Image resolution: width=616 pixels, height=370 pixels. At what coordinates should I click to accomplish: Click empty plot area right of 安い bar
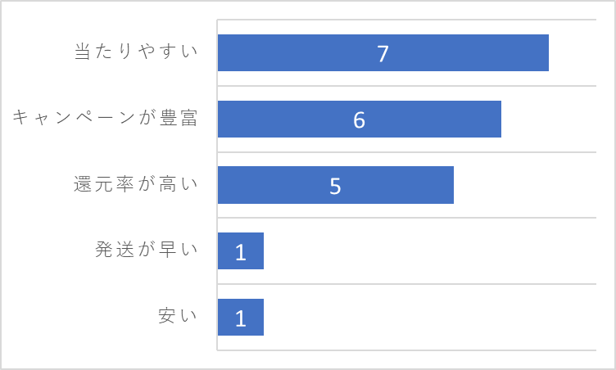coord(430,318)
